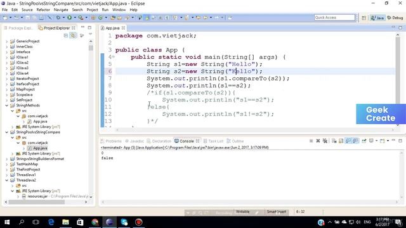Click the New file icon in toolbar

pos(5,18)
